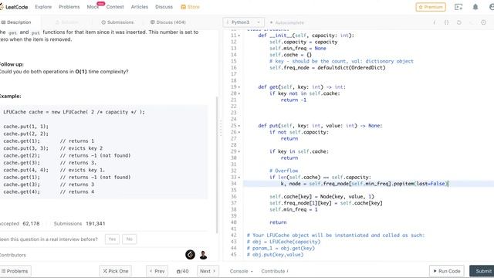This screenshot has width=494, height=278.
Task: Open the Mock interview menu
Action: pos(93,7)
